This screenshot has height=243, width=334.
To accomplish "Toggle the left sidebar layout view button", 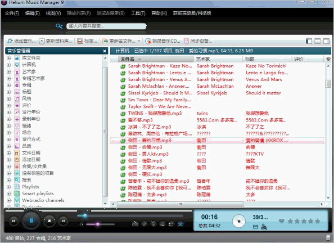I will tap(309, 41).
